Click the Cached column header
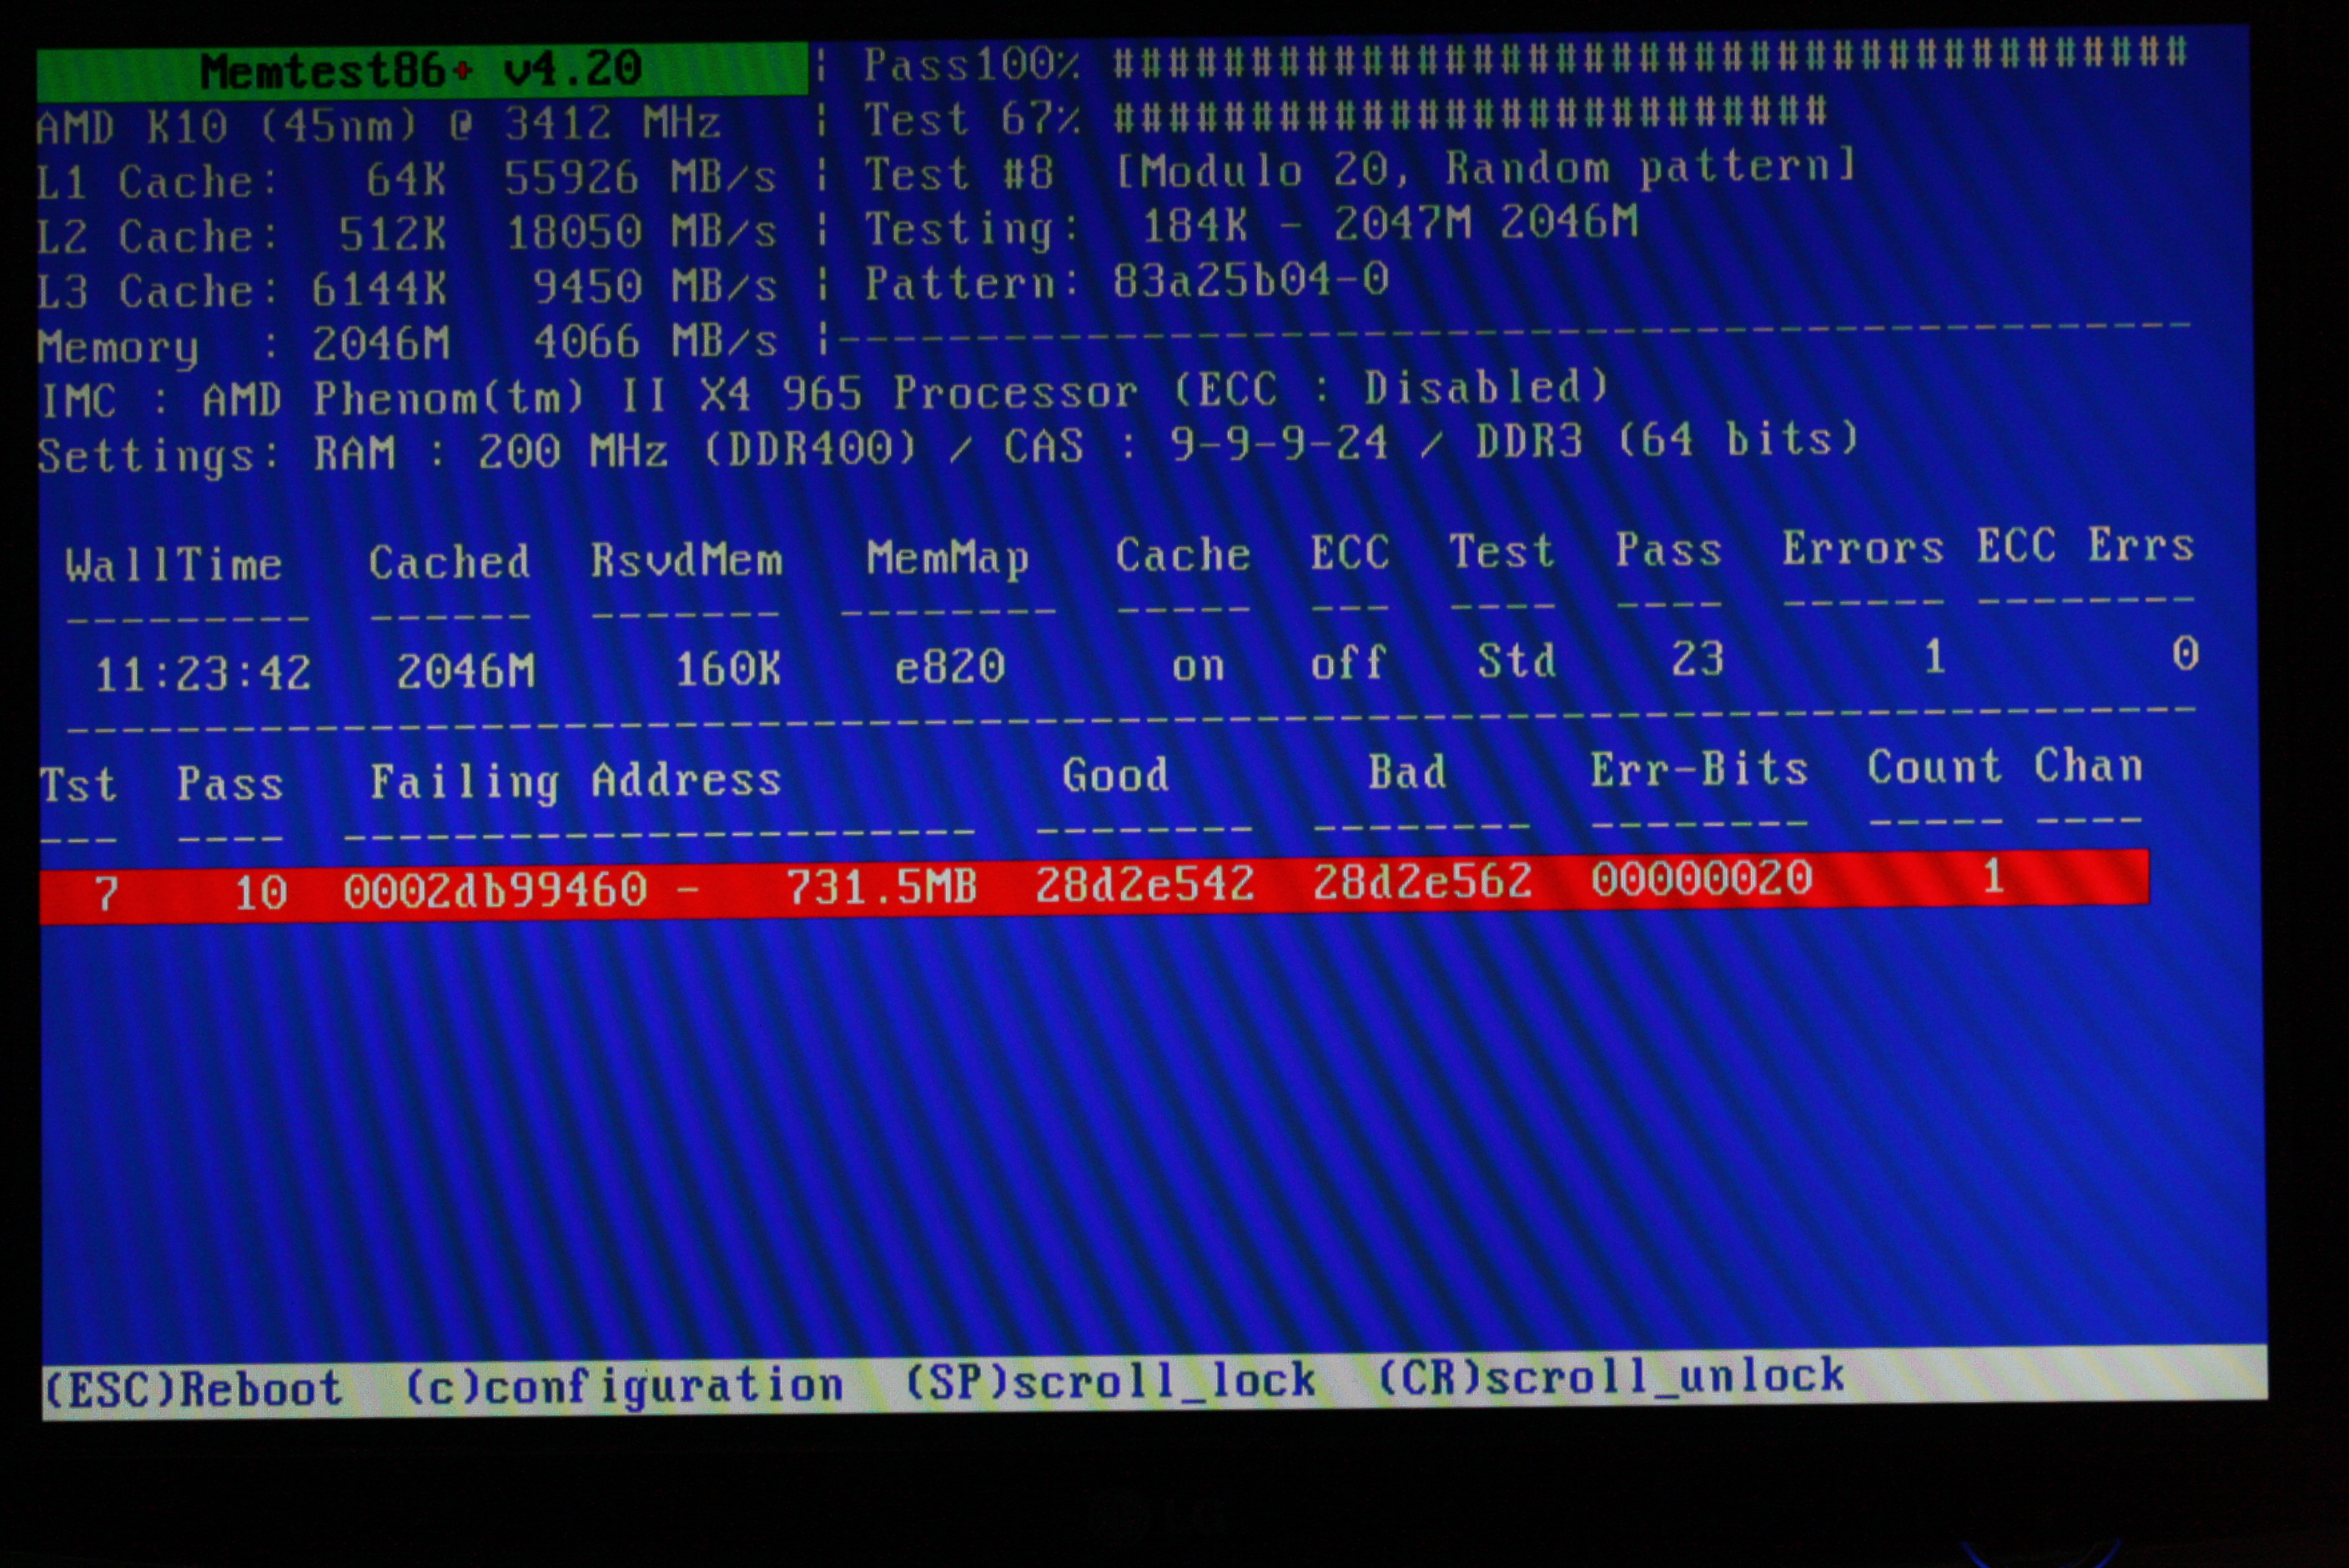The height and width of the screenshot is (1568, 2349). point(449,562)
